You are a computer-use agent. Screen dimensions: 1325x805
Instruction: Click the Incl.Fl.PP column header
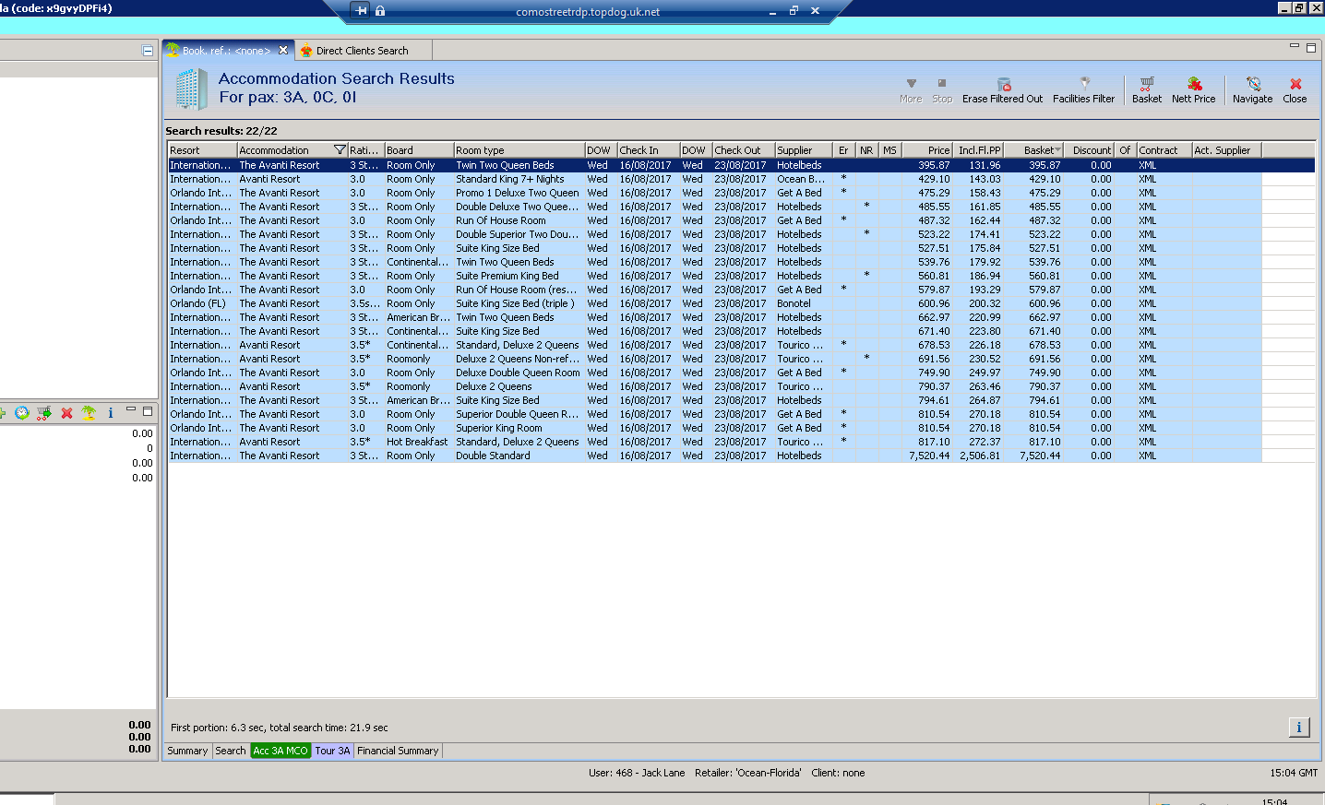click(x=978, y=150)
